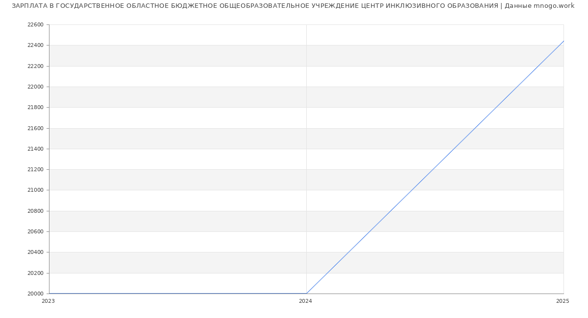Click the 20200 y-axis label
The width and height of the screenshot is (588, 318).
click(x=35, y=273)
